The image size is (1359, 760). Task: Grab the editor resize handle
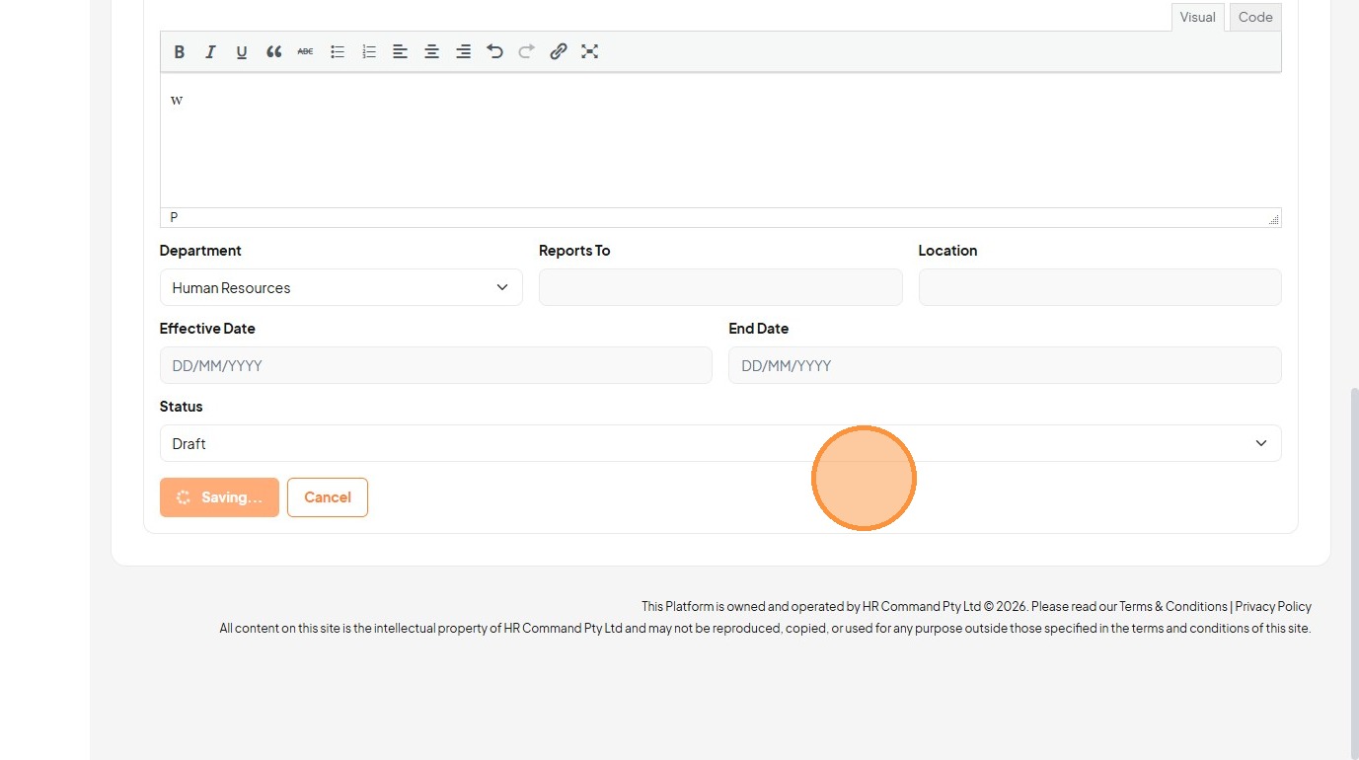1273,219
